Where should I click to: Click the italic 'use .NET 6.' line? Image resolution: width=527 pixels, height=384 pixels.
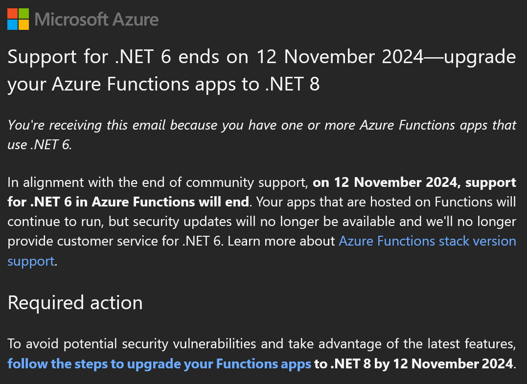[40, 145]
